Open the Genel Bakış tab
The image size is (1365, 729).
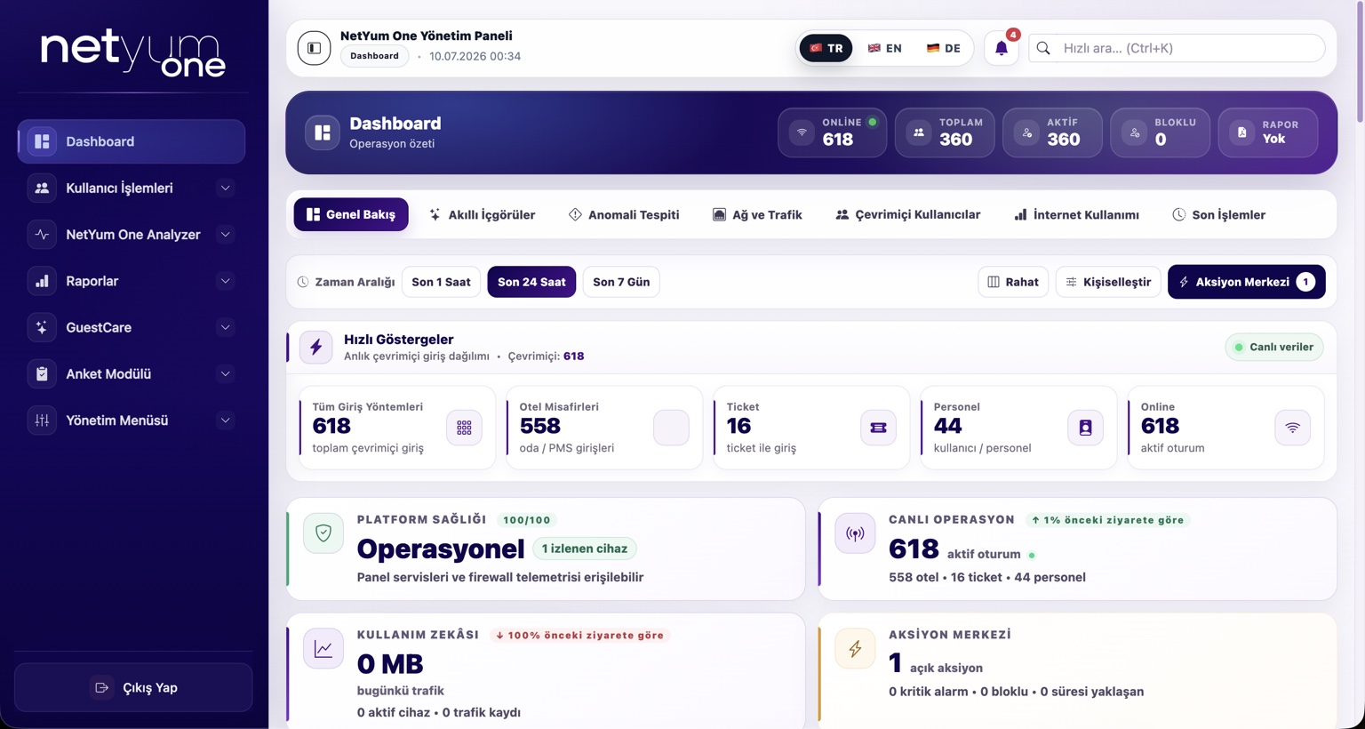[351, 214]
